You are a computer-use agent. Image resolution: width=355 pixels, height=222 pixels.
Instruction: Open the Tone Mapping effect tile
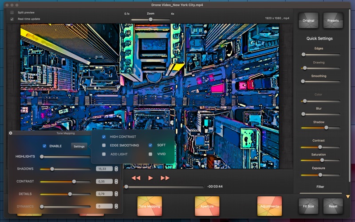(x=150, y=206)
